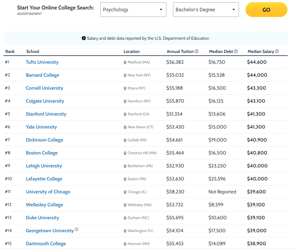
Task: Click the location pin for Ithaca (NY)
Action: coord(125,89)
